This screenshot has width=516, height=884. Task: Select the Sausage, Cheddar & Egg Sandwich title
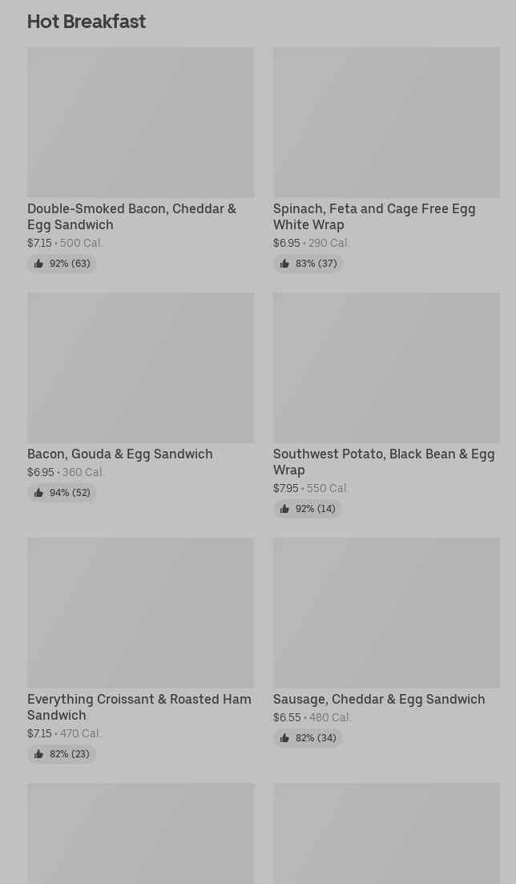[x=378, y=699]
